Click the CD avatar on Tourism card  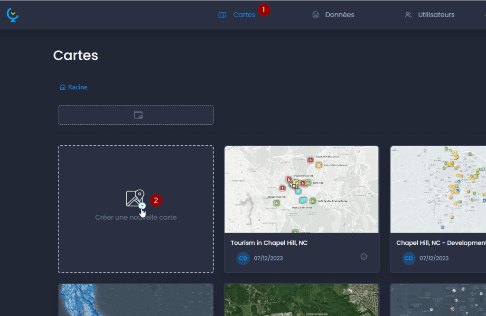(x=243, y=259)
